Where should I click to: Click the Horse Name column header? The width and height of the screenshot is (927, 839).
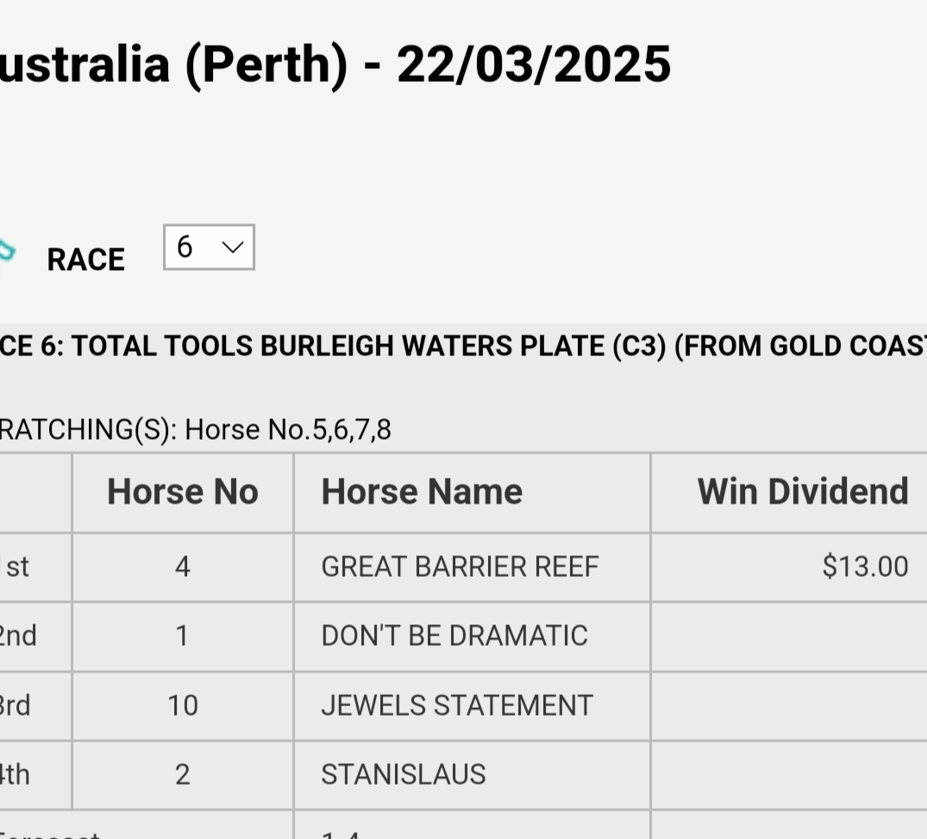pyautogui.click(x=423, y=492)
